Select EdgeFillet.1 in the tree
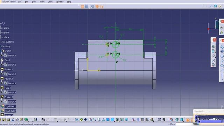This screenshot has height=126, width=224. point(10,106)
